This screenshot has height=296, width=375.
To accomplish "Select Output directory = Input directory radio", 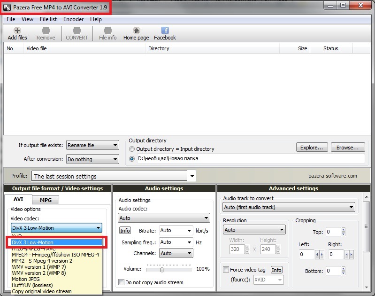I will pyautogui.click(x=132, y=149).
